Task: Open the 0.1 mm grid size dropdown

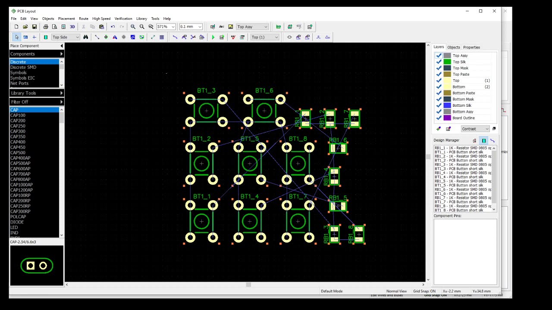Action: [x=200, y=27]
